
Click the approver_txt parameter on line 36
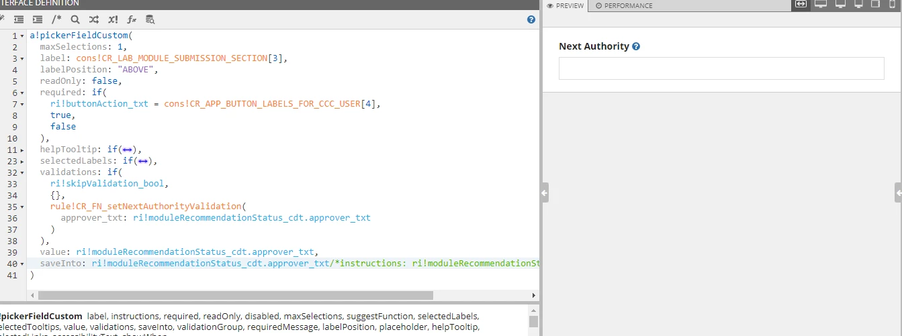pos(94,218)
